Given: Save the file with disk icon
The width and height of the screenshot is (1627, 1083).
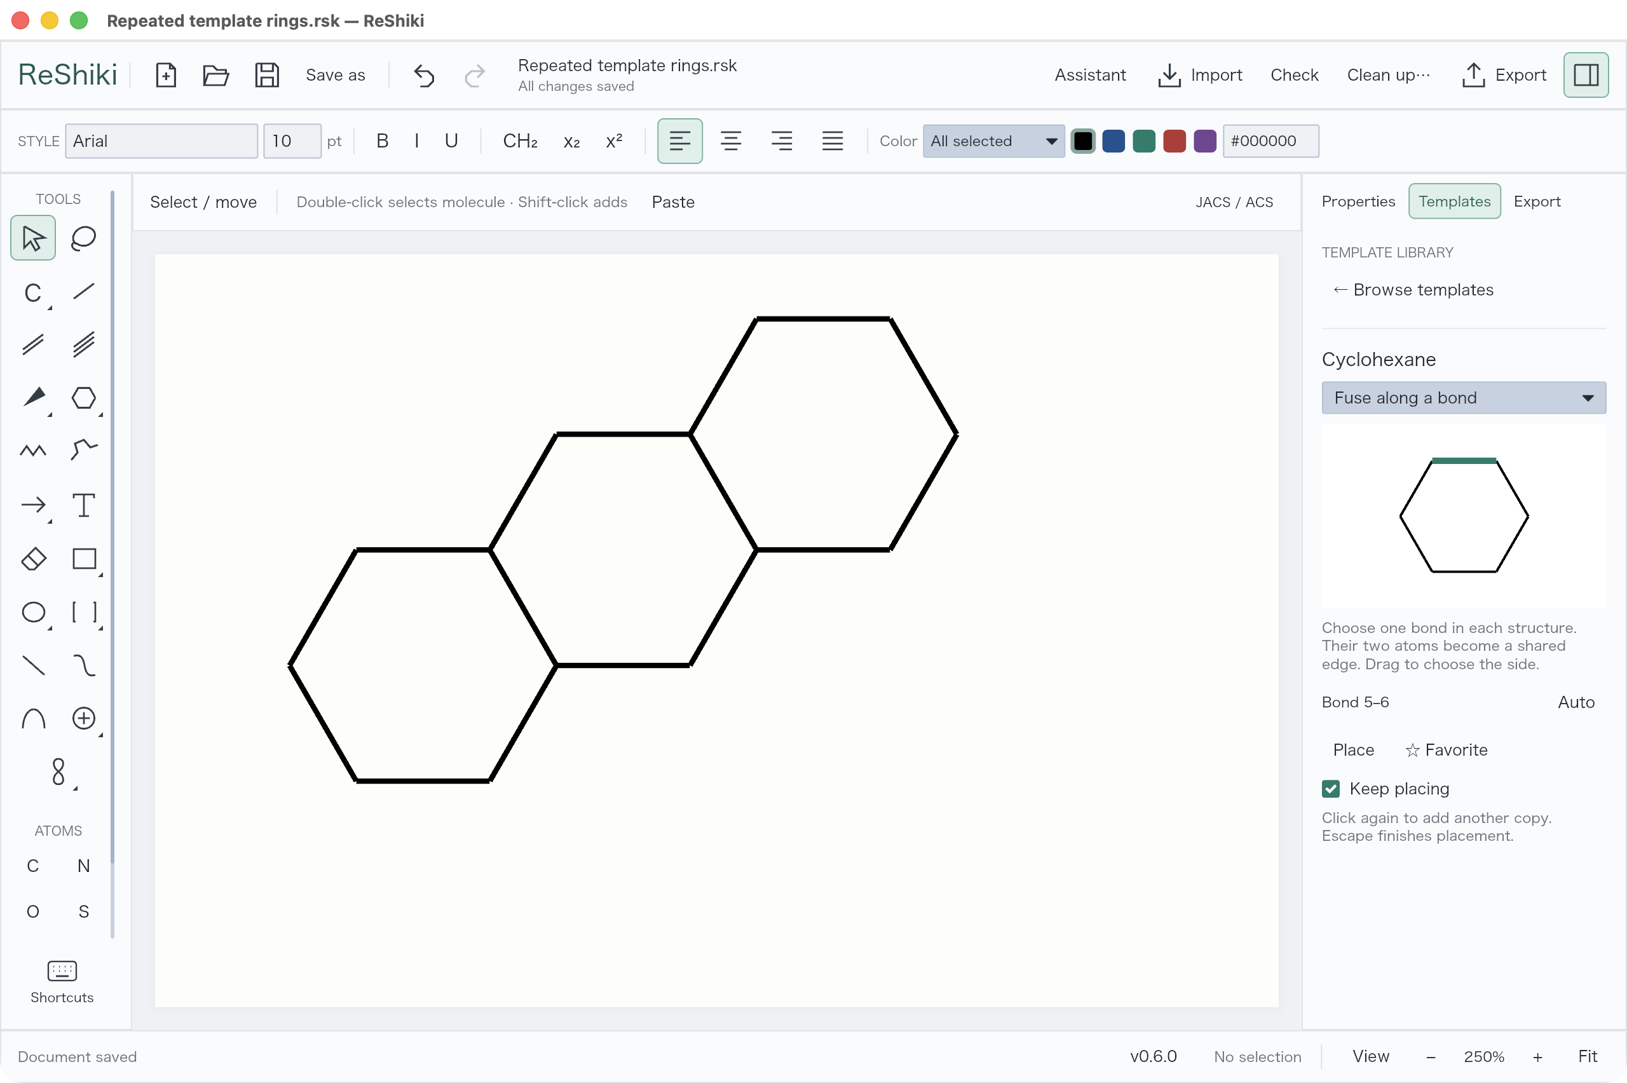Looking at the screenshot, I should point(266,74).
